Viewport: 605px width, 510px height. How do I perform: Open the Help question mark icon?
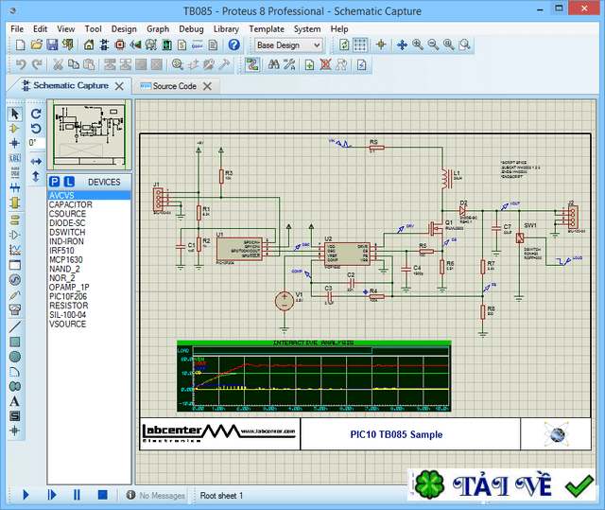click(x=233, y=44)
